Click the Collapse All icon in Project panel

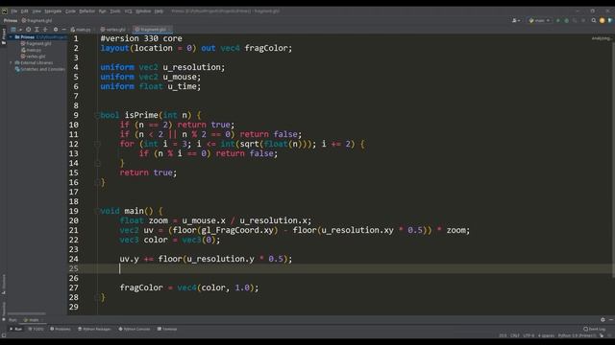point(45,30)
